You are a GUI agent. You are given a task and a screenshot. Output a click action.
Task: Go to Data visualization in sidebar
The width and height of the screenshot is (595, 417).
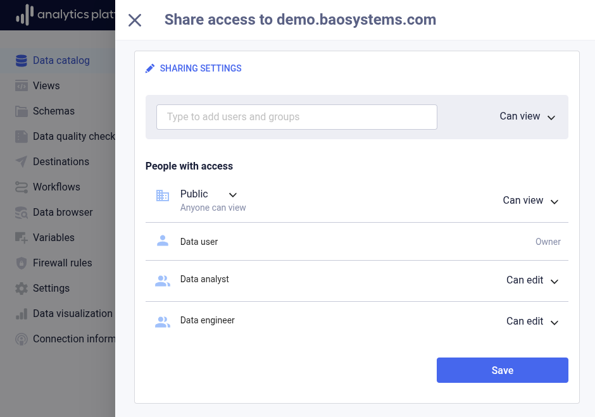72,314
